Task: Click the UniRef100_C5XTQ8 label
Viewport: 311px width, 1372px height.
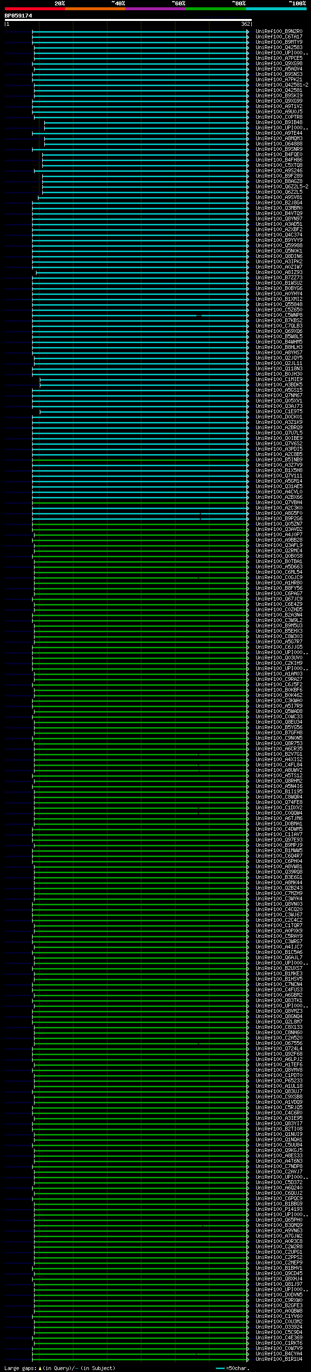Action: 278,165
